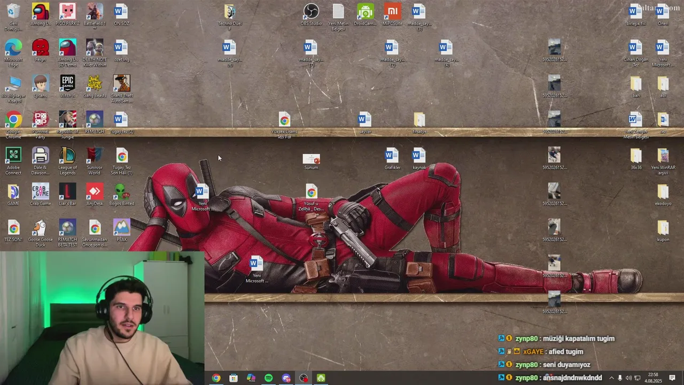Screen dimensions: 684x385
Task: Select the GAME Discord-style shortcut
Action: coord(13,195)
